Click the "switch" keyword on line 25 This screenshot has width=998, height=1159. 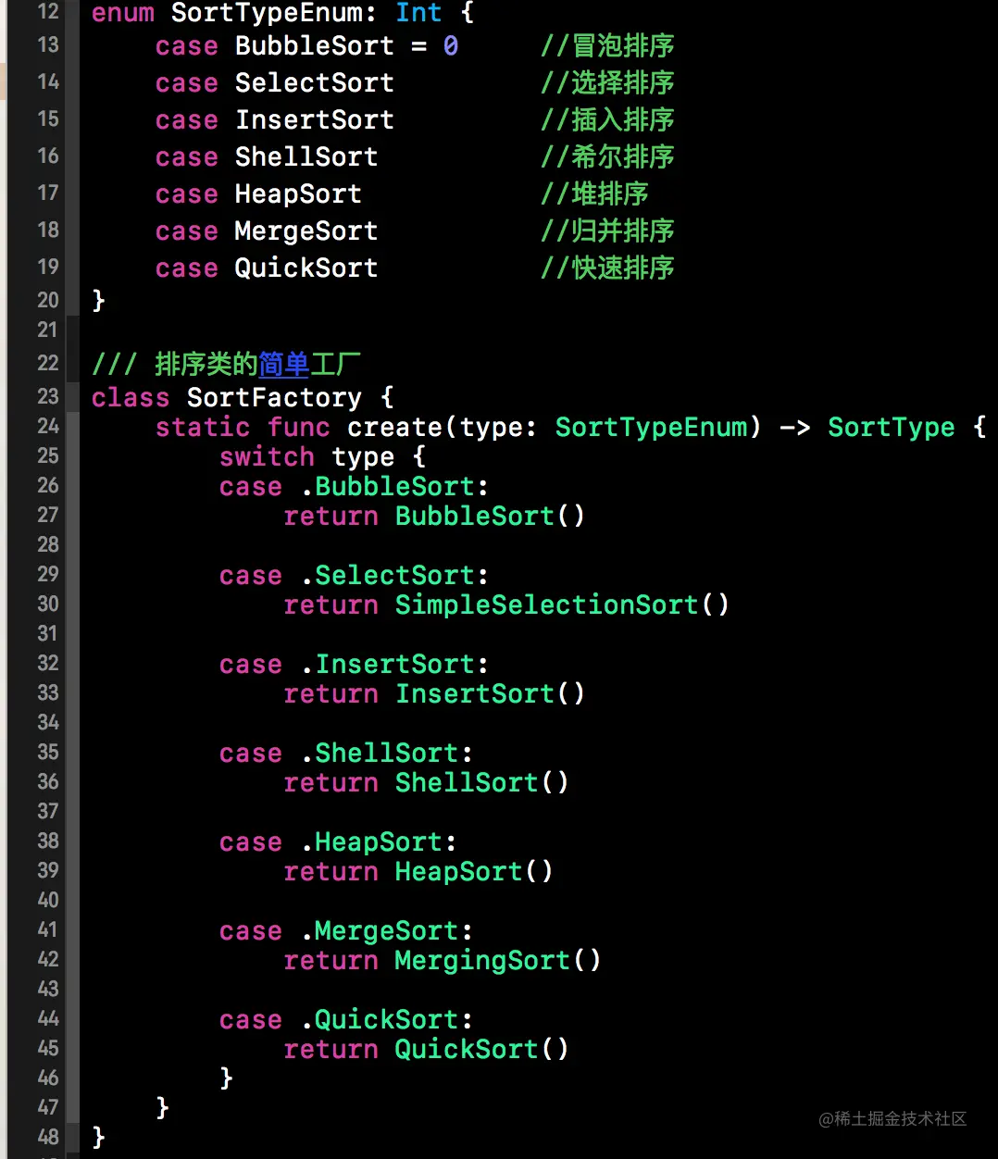267,456
